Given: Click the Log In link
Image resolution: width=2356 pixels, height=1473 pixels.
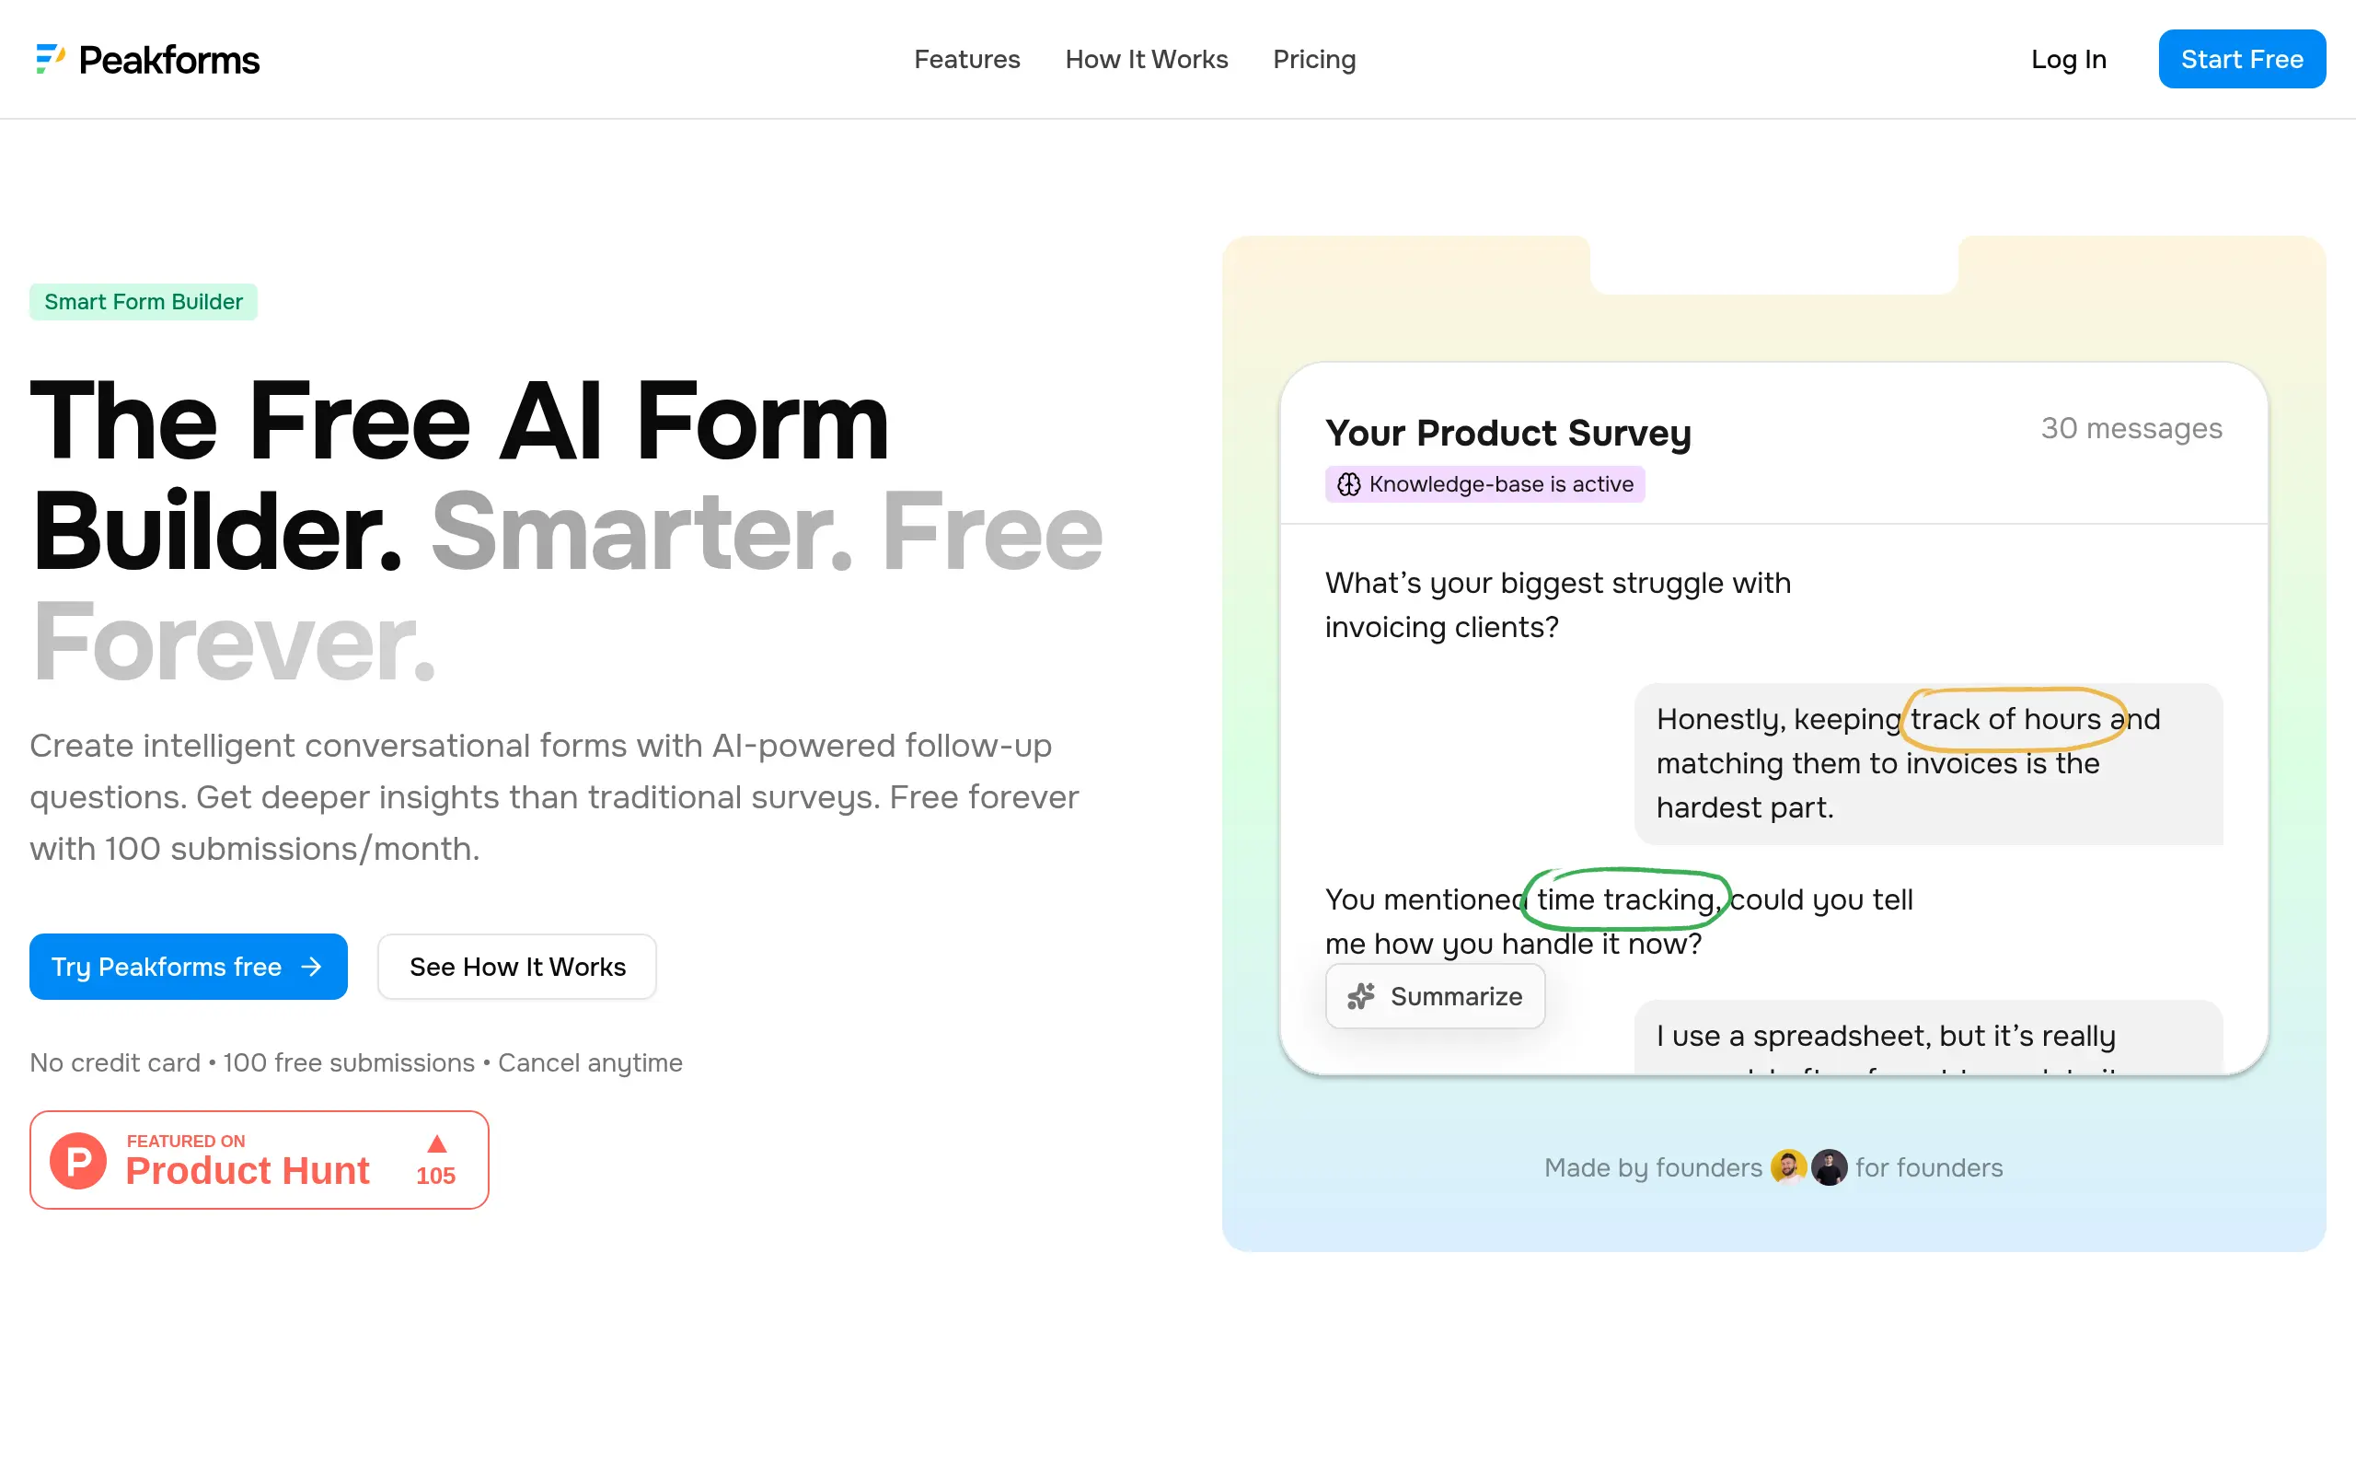Looking at the screenshot, I should [x=2068, y=60].
